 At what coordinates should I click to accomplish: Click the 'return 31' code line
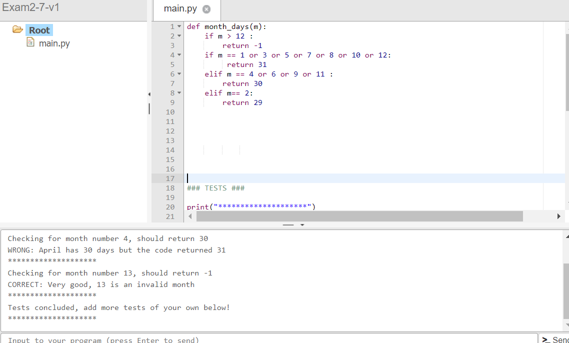click(x=247, y=64)
